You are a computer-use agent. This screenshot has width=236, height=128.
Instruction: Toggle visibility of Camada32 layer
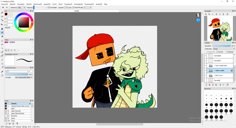206,56
